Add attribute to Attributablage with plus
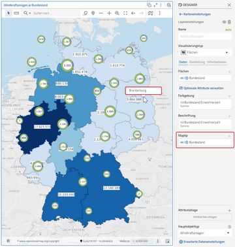The height and width of the screenshot is (247, 235). (x=229, y=210)
